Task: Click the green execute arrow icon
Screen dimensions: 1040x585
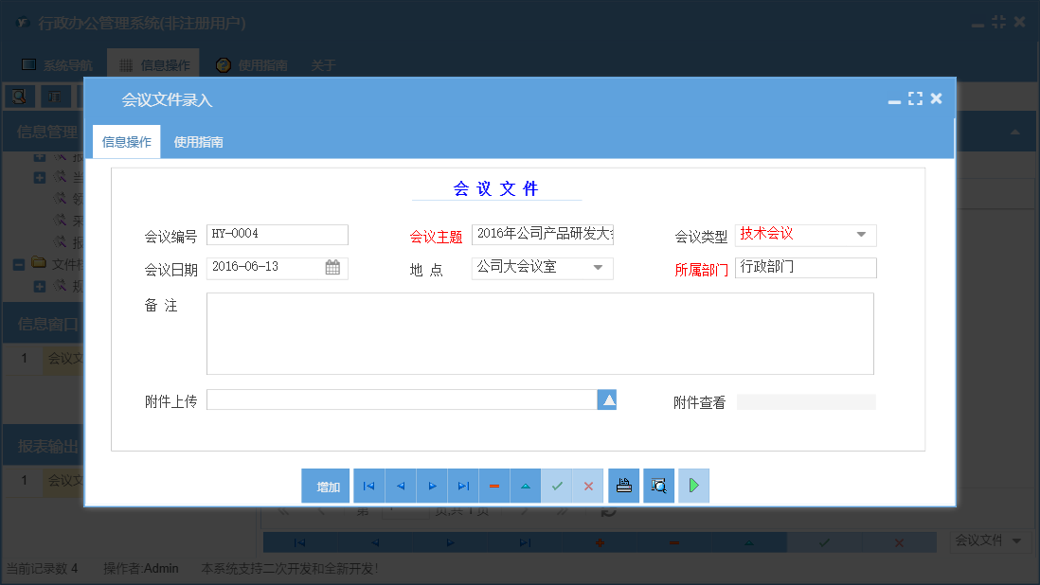Action: (x=693, y=485)
